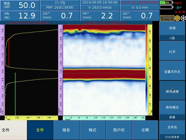This screenshot has height=140, width=186.
Task: Toggle freeze with the snowflake icon
Action: pyautogui.click(x=183, y=18)
